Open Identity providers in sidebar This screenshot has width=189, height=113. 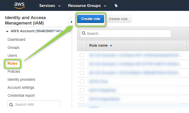click(21, 79)
